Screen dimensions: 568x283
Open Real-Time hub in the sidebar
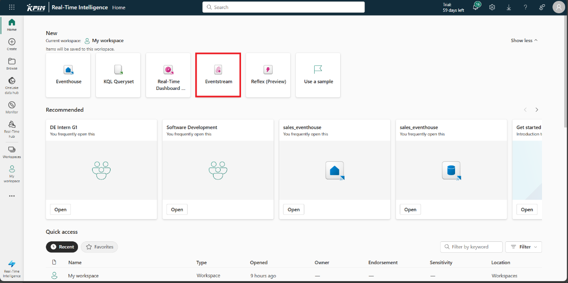[x=12, y=129]
